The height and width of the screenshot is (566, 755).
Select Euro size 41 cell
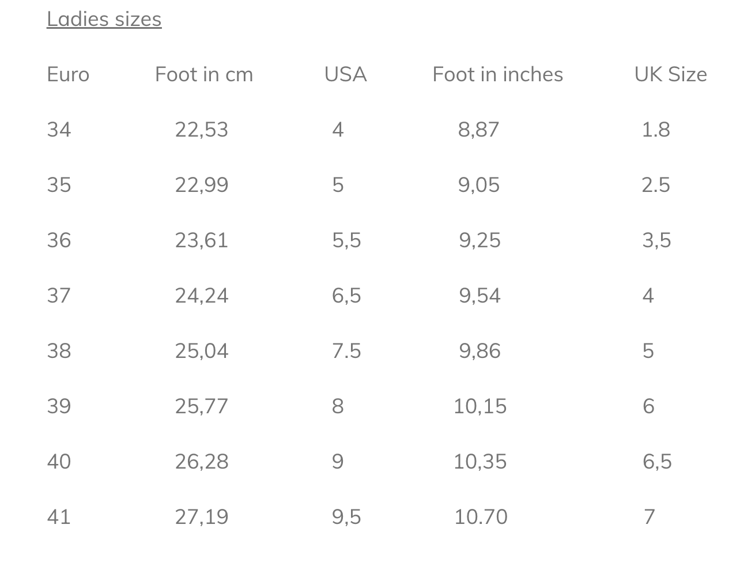coord(59,517)
